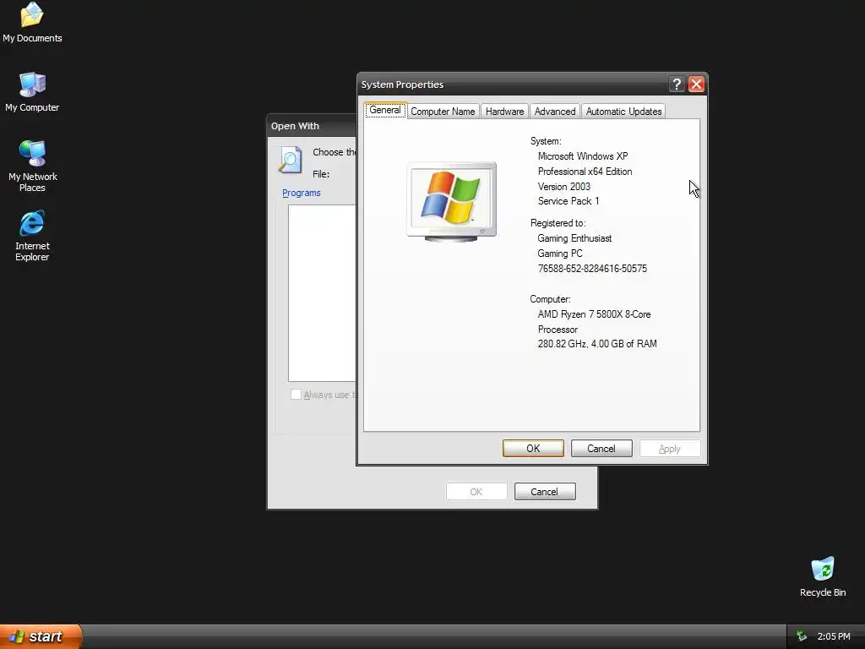Open the My Documents desktop icon
Image resolution: width=865 pixels, height=649 pixels.
(32, 22)
